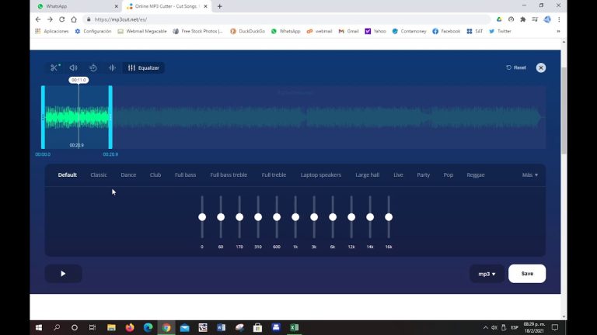Select the Full bass preset
Image resolution: width=597 pixels, height=335 pixels.
coord(185,175)
